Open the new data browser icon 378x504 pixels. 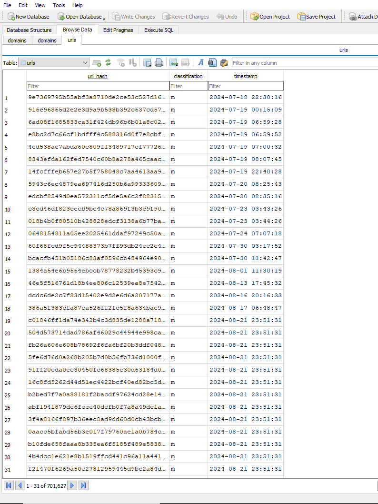[x=97, y=63]
